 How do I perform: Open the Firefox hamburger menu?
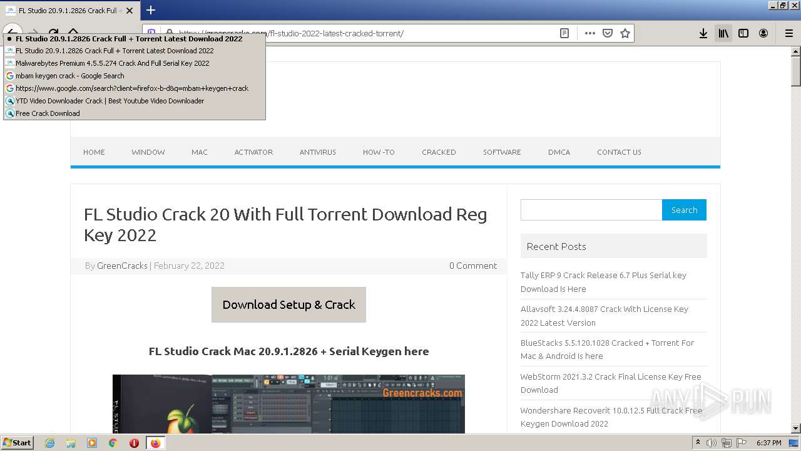788,33
